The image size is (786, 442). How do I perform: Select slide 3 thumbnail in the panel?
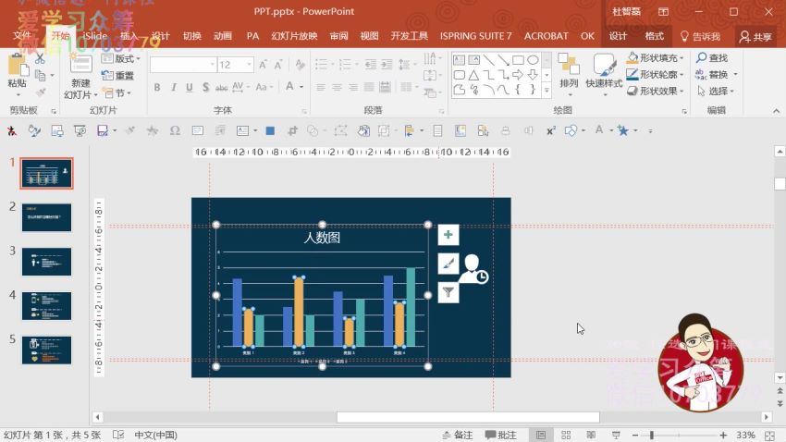46,261
